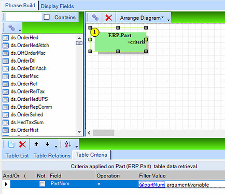Click red X delete criteria row icon
The width and height of the screenshot is (225, 194).
[x=22, y=144]
